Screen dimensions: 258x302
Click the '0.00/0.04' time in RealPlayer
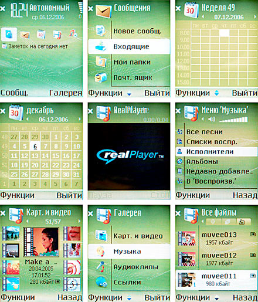pos(155,120)
